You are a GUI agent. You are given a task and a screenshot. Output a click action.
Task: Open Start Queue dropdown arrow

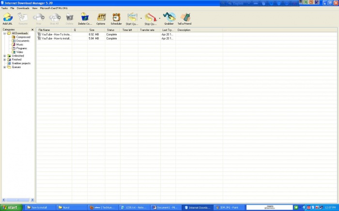pos(141,18)
